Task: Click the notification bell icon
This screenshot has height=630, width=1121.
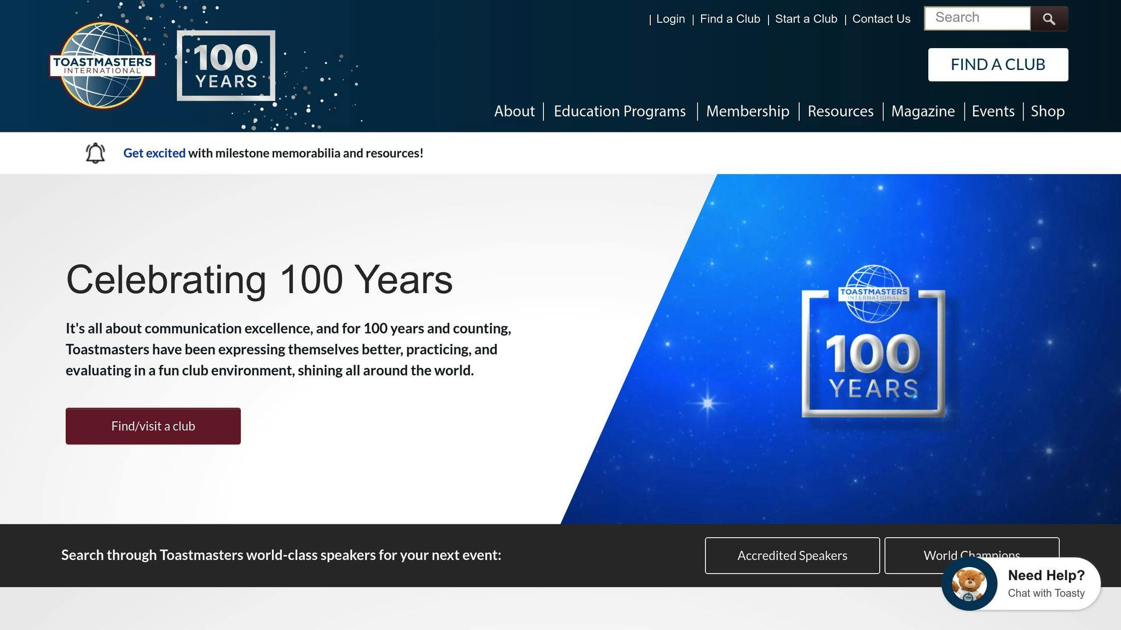Action: click(95, 153)
